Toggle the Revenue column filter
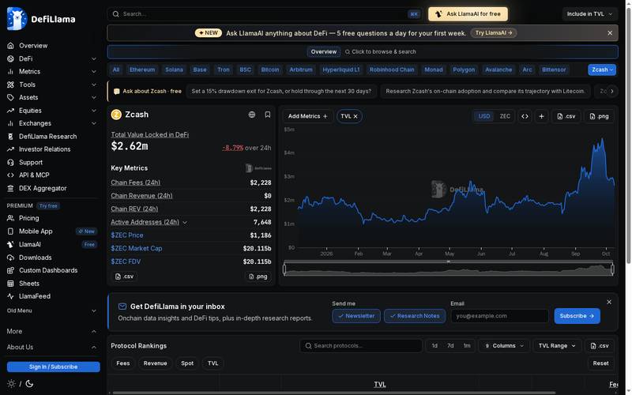Screen dimensions: 632x395 pyautogui.click(x=155, y=363)
